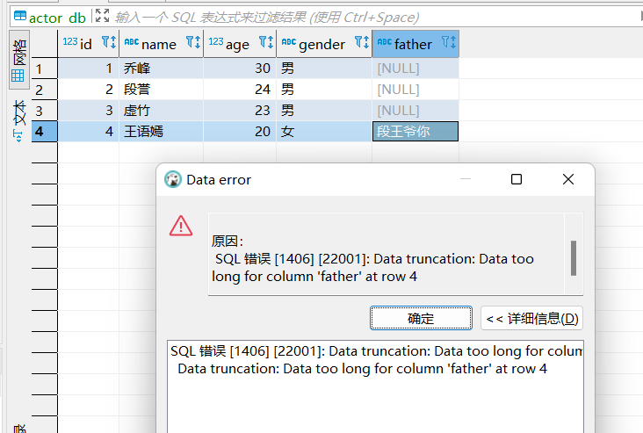643x433 pixels.
Task: Click the error message scrollbar thumb
Action: [x=574, y=258]
